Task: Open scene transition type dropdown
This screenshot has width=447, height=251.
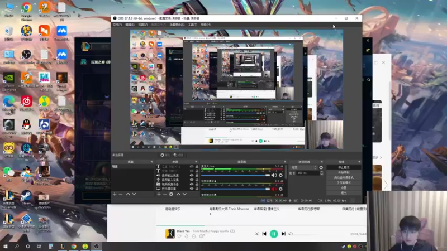Action: point(303,168)
